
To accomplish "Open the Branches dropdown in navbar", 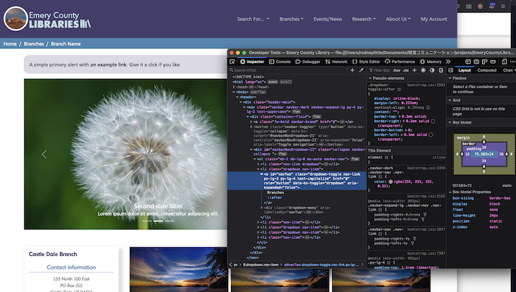I will click(292, 19).
